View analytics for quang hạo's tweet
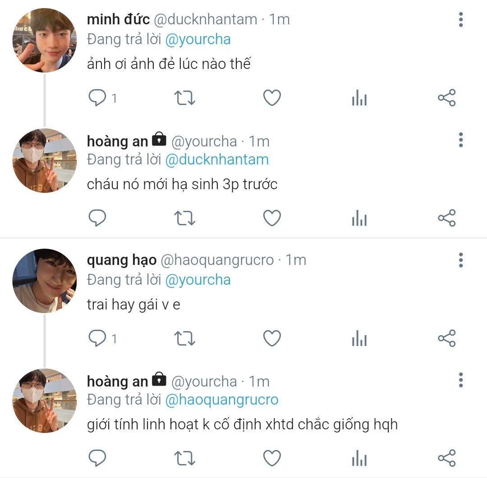The height and width of the screenshot is (478, 487). point(359,338)
